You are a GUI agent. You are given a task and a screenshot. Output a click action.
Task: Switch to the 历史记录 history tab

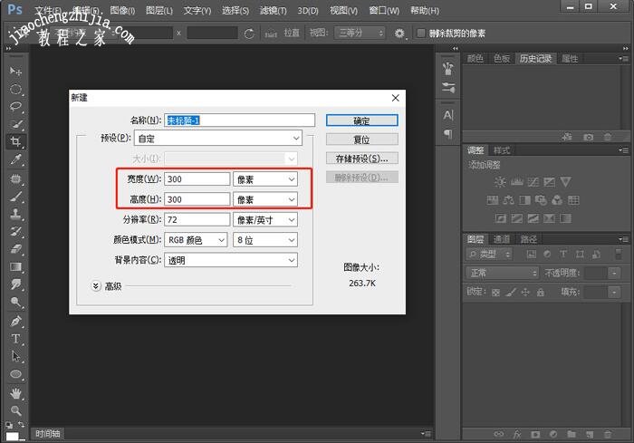point(535,59)
